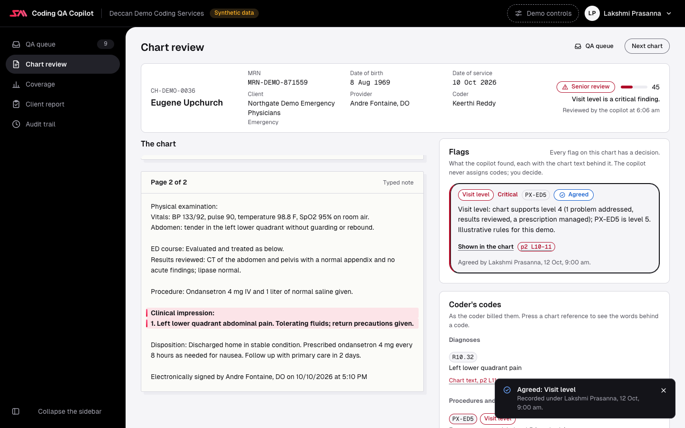Open Chart text, p2 reference link
685x428 pixels.
coord(473,380)
